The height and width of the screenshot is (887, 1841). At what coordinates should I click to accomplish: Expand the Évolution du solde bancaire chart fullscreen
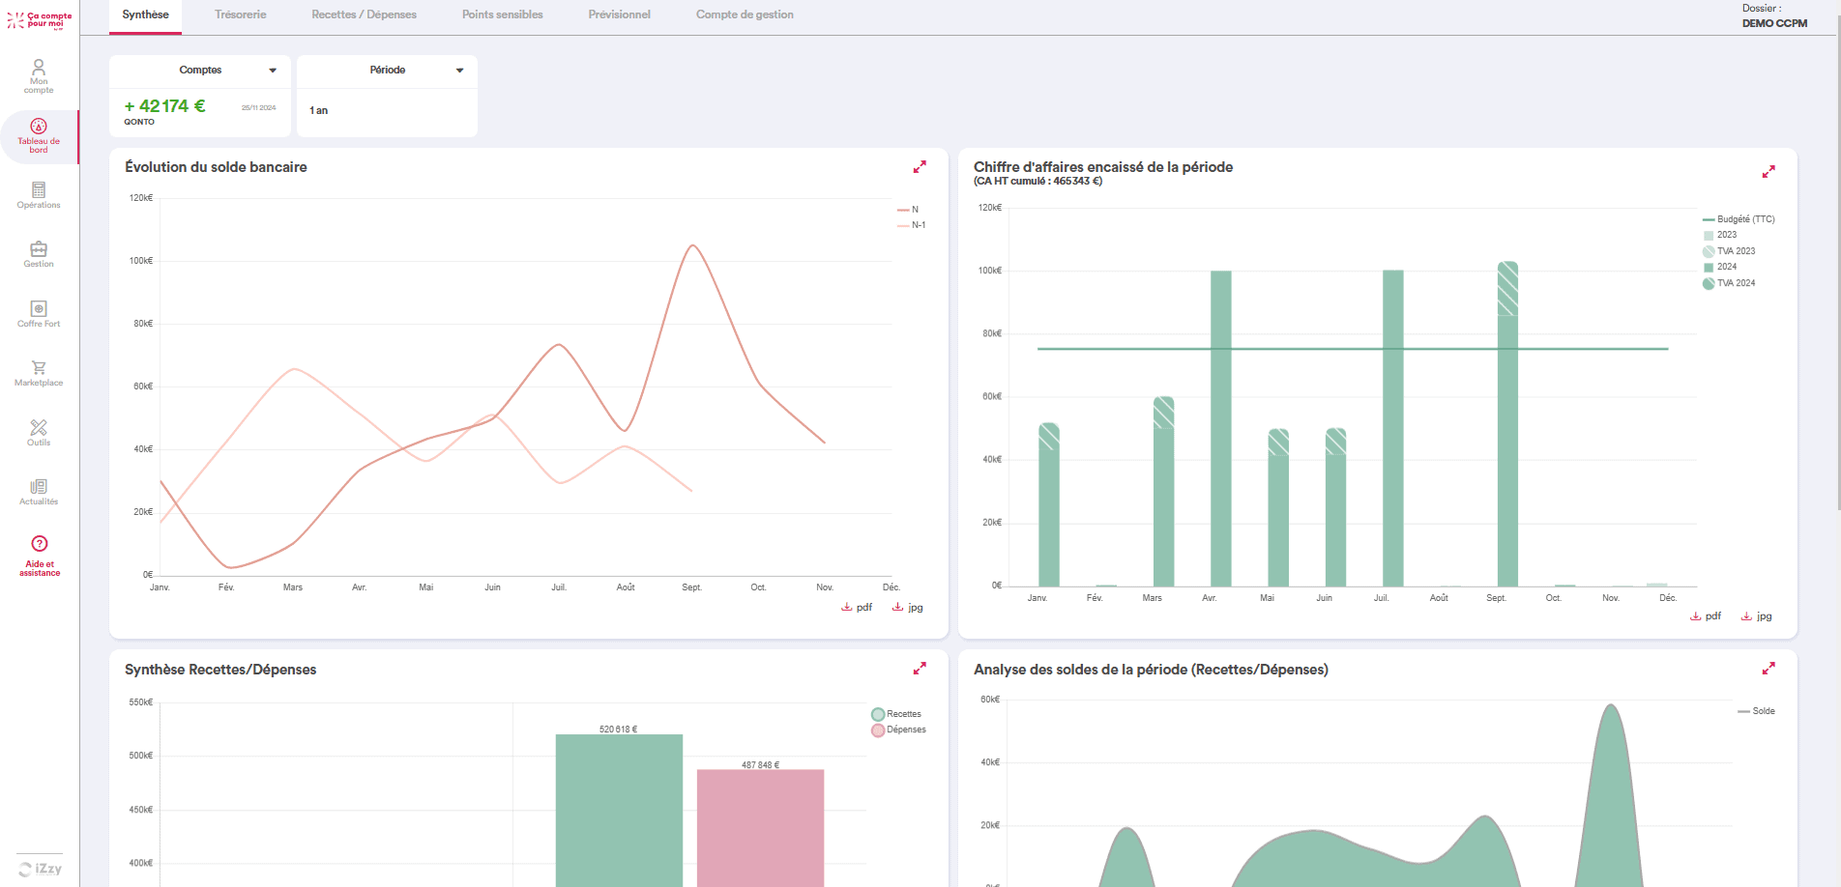tap(920, 167)
